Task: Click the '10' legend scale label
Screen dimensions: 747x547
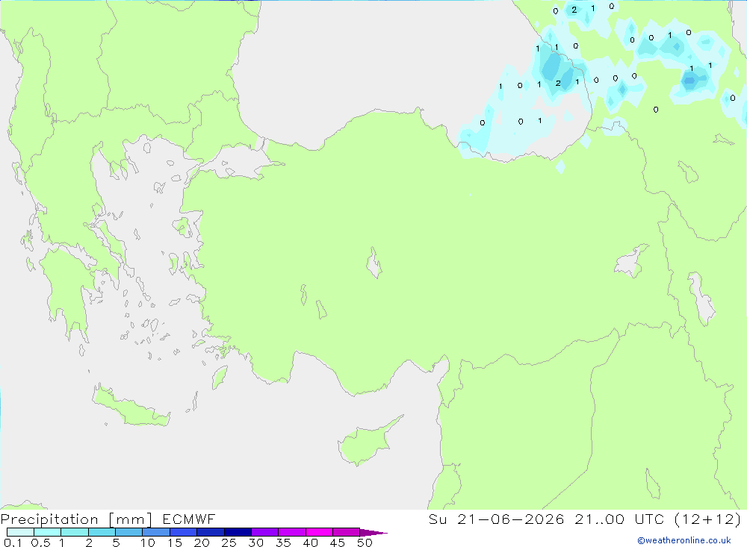Action: pyautogui.click(x=148, y=543)
